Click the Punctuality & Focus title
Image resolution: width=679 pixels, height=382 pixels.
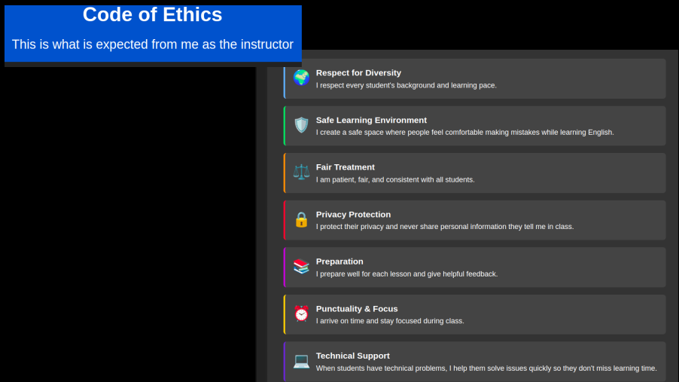pos(357,309)
